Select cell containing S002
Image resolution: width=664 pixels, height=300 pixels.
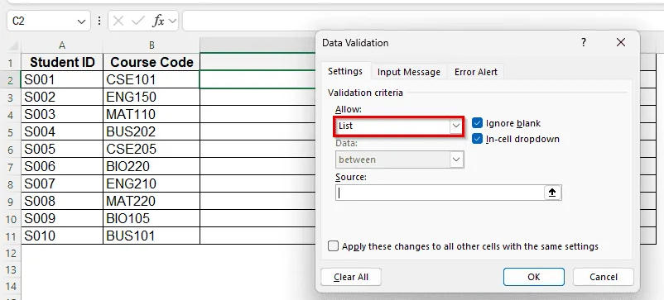coord(62,97)
